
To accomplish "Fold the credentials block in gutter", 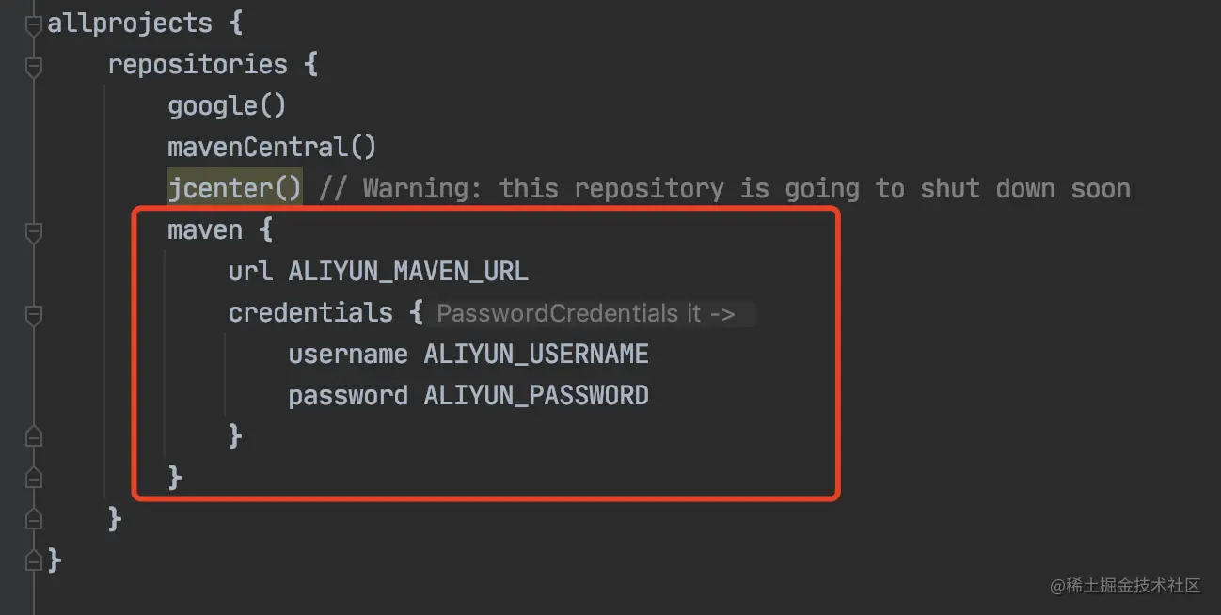I will [x=34, y=314].
